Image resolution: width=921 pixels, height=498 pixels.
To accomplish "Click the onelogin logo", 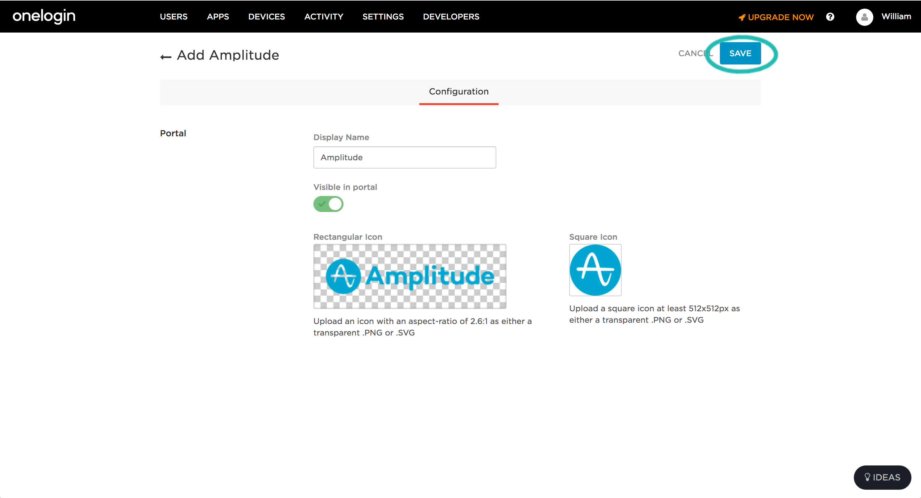I will pyautogui.click(x=44, y=16).
